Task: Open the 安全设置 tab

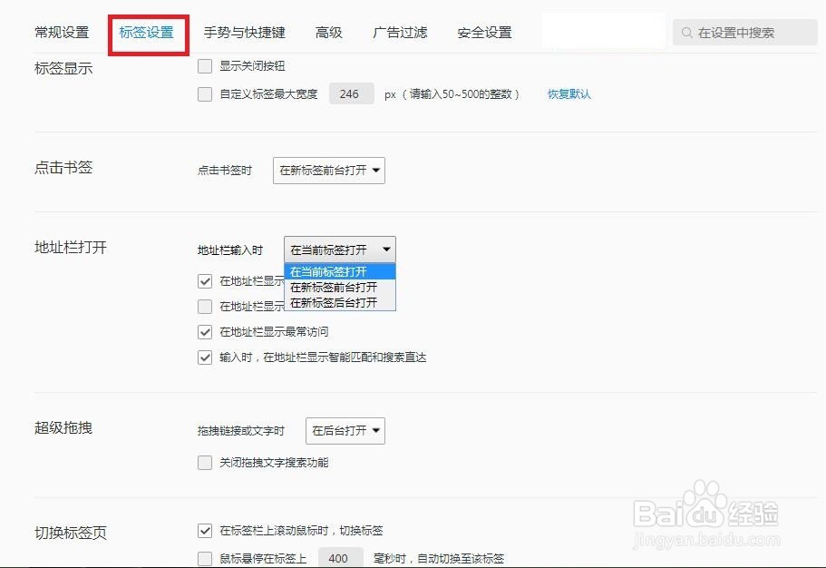Action: (483, 32)
